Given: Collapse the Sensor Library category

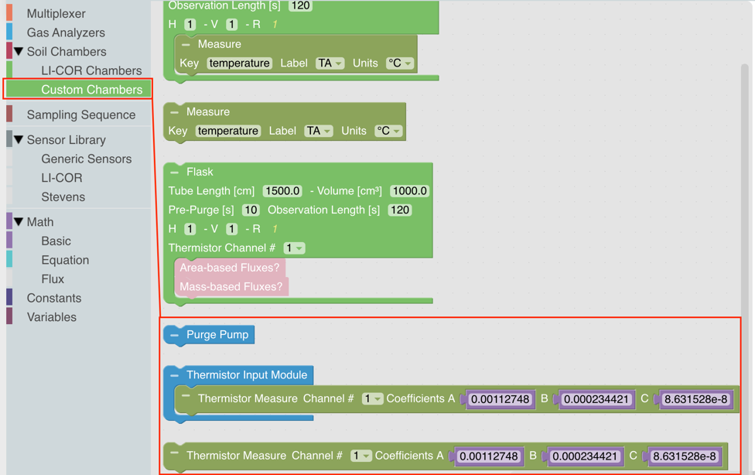Looking at the screenshot, I should 19,140.
